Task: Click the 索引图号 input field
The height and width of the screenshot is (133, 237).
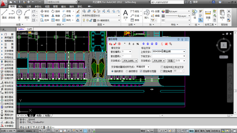Action: pyautogui.click(x=127, y=56)
